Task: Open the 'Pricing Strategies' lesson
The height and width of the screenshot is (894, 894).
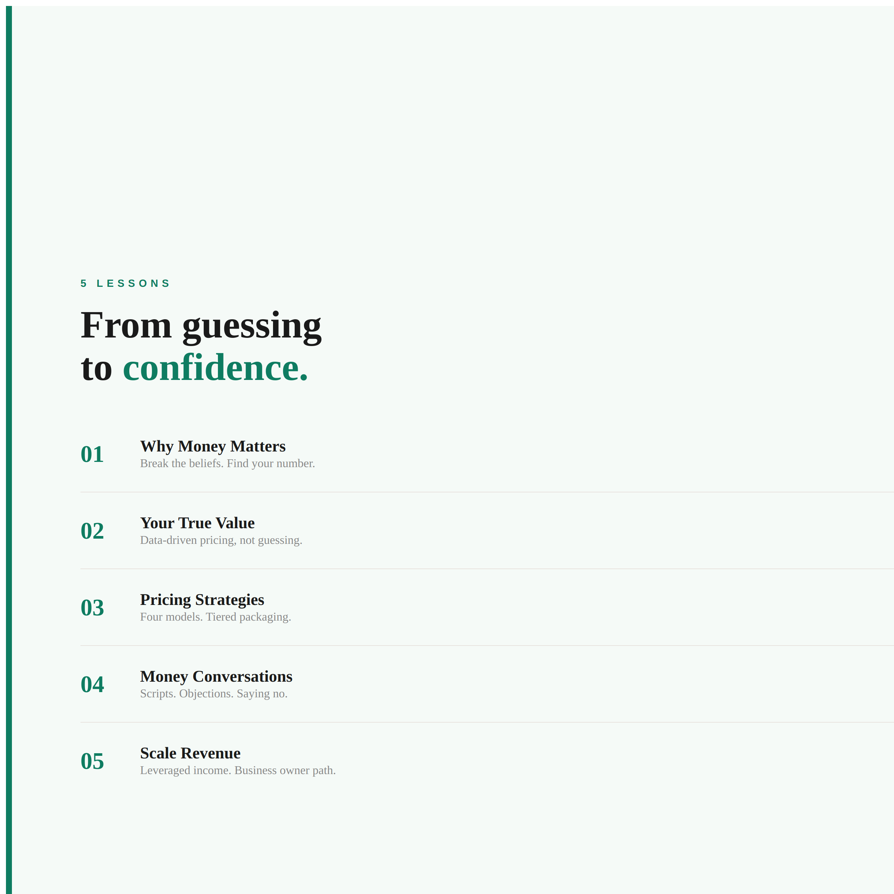Action: click(202, 600)
